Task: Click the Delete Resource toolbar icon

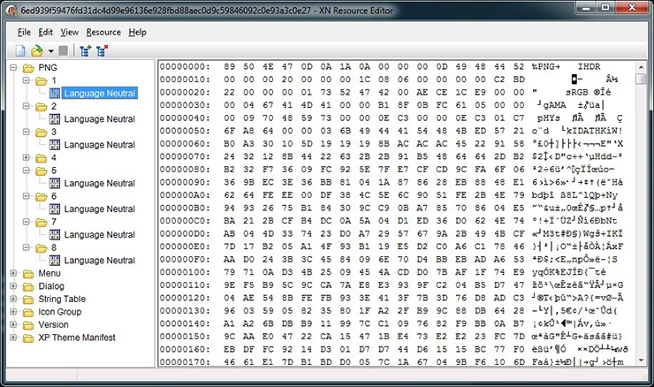Action: coord(102,50)
